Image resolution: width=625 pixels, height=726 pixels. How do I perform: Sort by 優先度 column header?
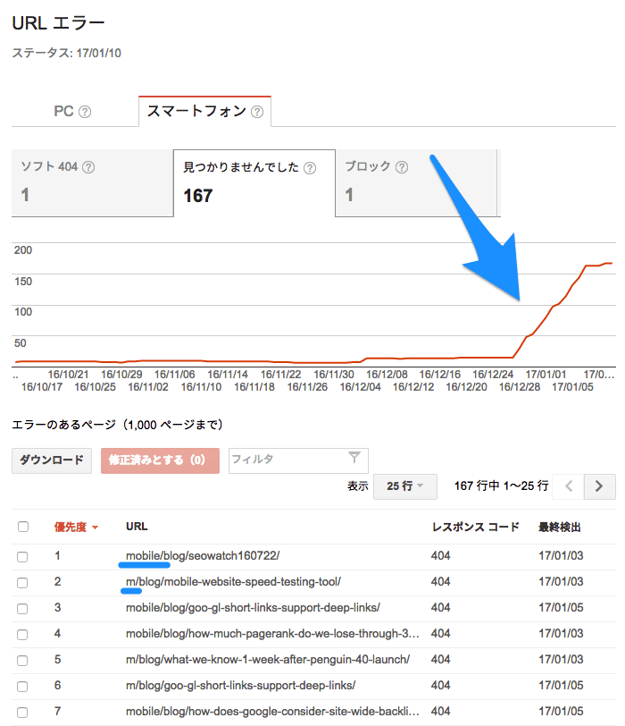[75, 528]
